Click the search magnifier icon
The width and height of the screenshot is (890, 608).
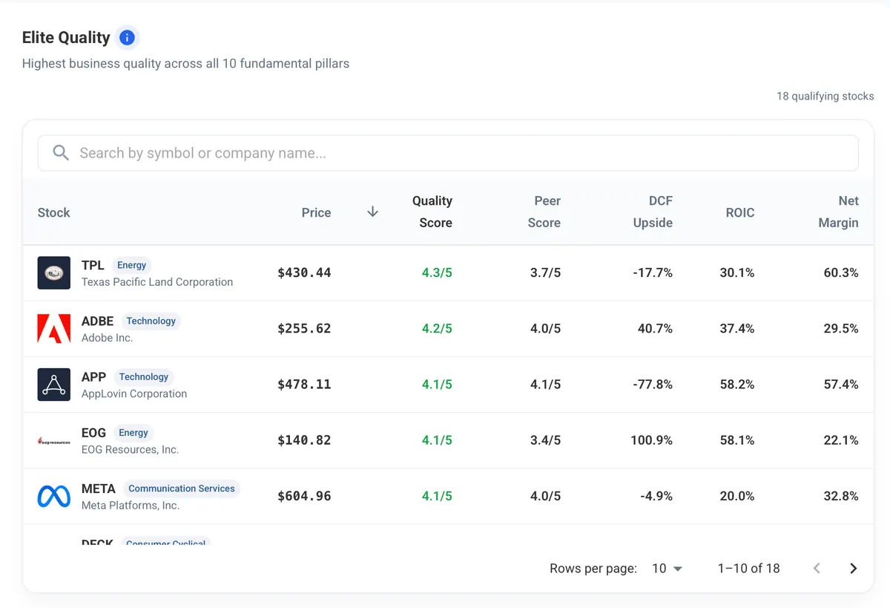pos(61,153)
